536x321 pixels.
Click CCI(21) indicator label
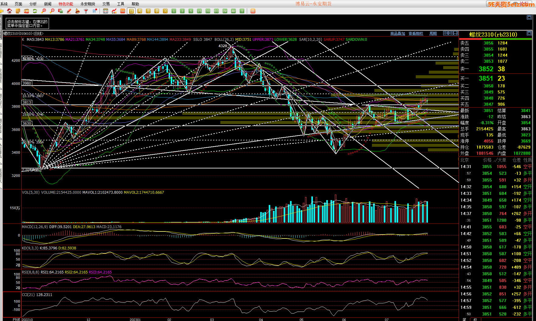28,295
